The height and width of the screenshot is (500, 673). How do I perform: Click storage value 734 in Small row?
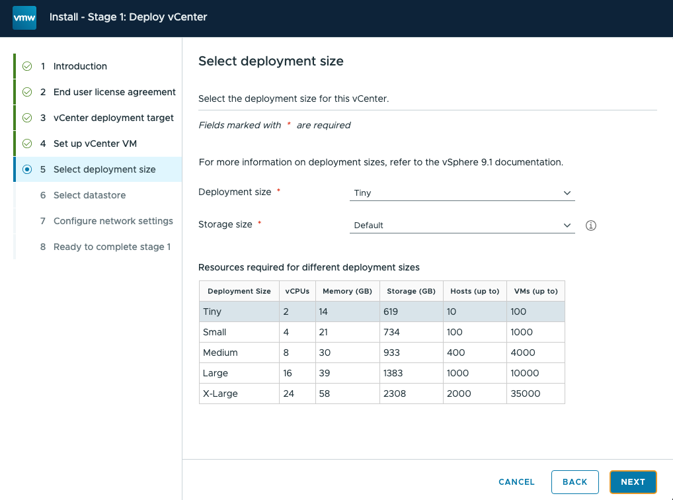click(391, 332)
